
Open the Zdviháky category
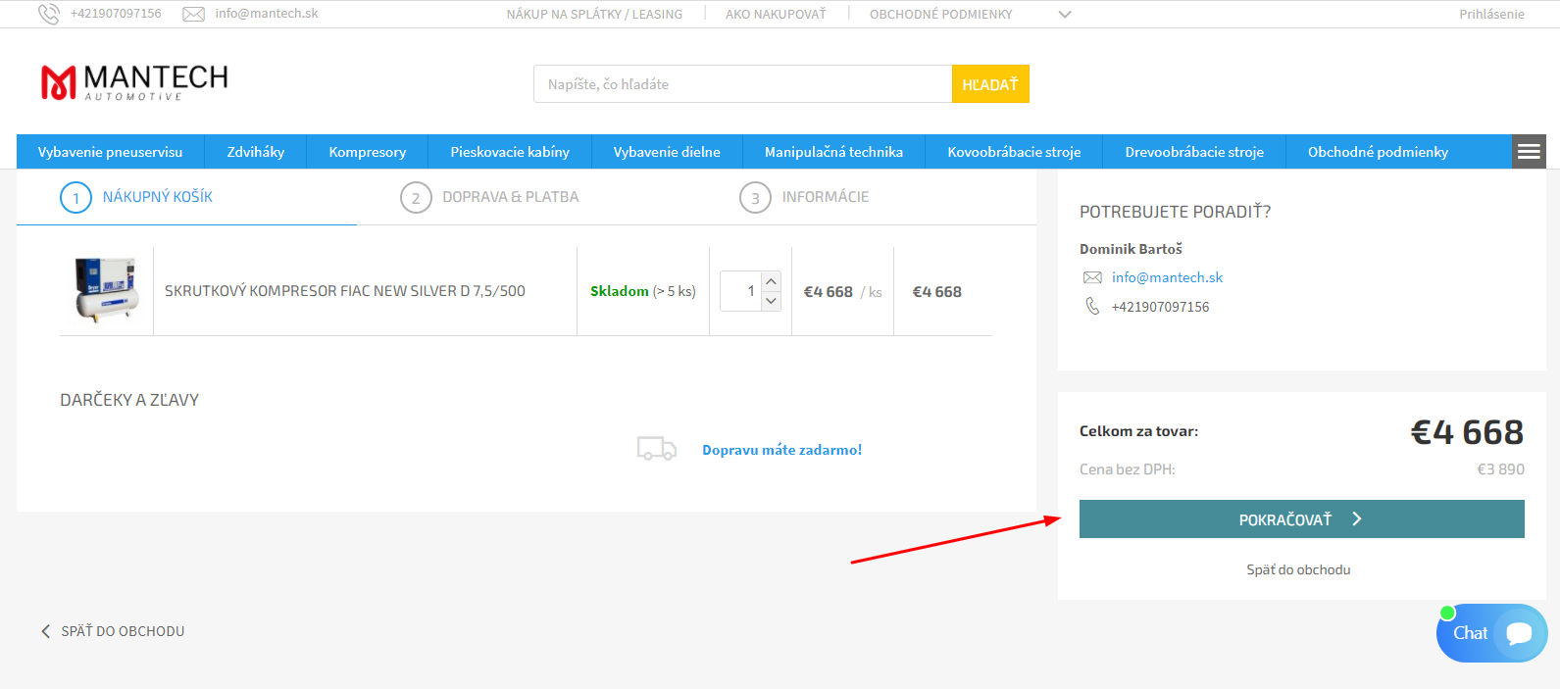(x=256, y=152)
